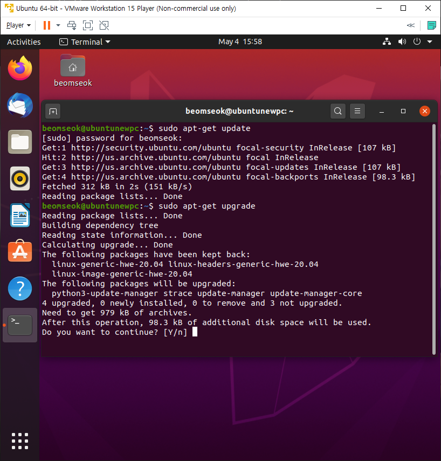Click 'Calculating upgrade... Done' line

(x=107, y=245)
